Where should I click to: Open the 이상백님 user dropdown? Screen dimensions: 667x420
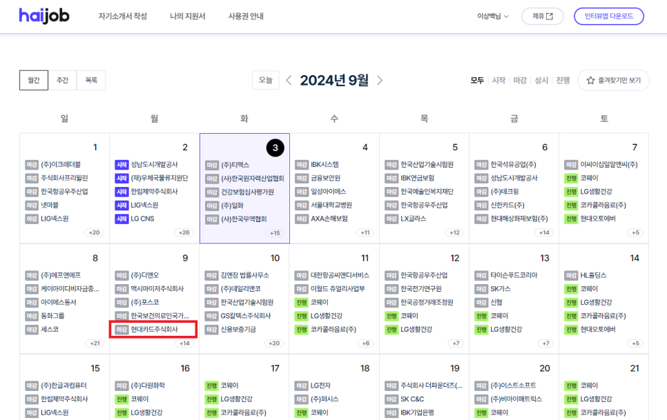[492, 16]
